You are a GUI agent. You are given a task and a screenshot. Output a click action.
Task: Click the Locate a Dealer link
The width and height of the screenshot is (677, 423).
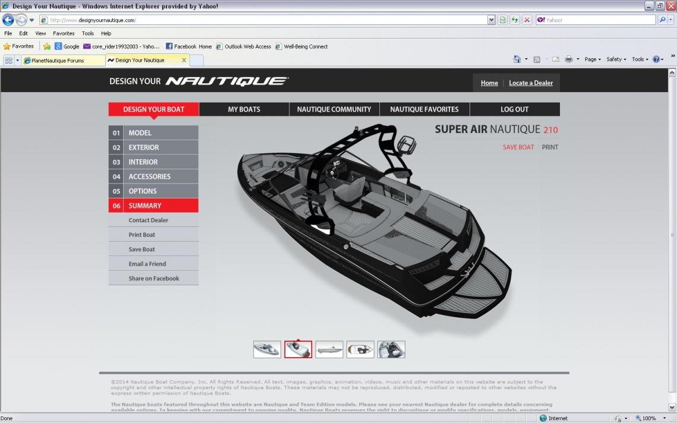click(531, 83)
